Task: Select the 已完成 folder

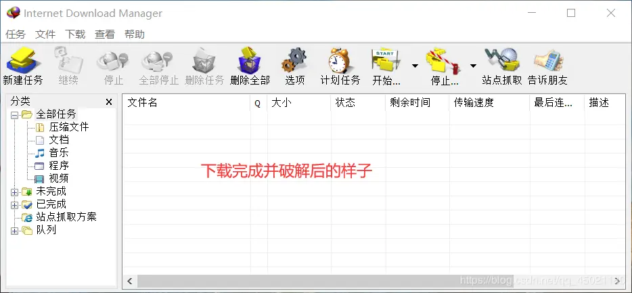Action: click(x=51, y=204)
